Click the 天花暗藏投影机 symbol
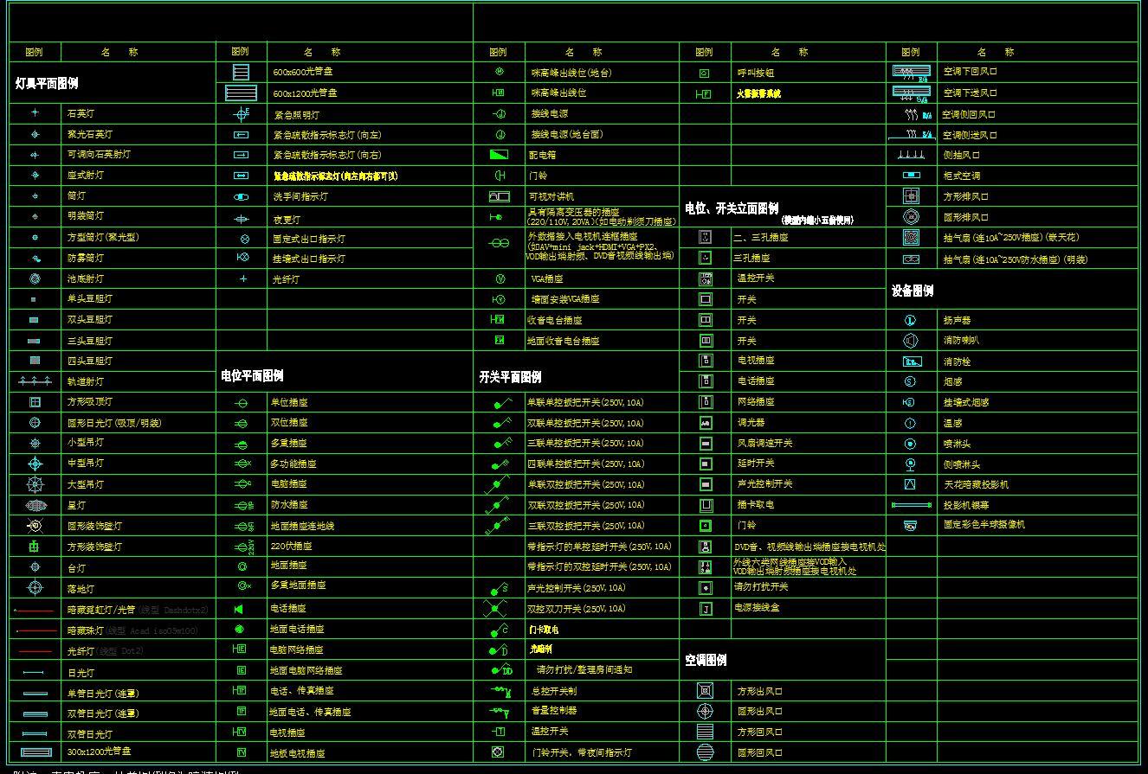The width and height of the screenshot is (1148, 774). 910,484
